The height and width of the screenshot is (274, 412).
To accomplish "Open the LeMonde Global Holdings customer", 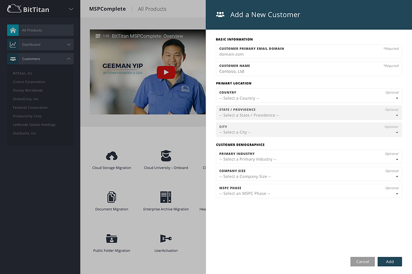I will [x=34, y=124].
